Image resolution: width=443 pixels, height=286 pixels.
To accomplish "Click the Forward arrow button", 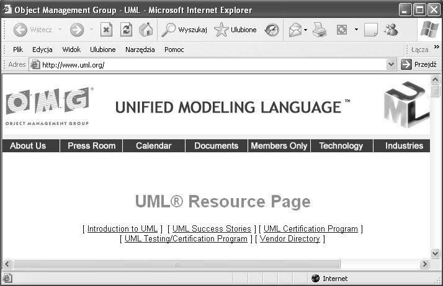I will pos(77,30).
